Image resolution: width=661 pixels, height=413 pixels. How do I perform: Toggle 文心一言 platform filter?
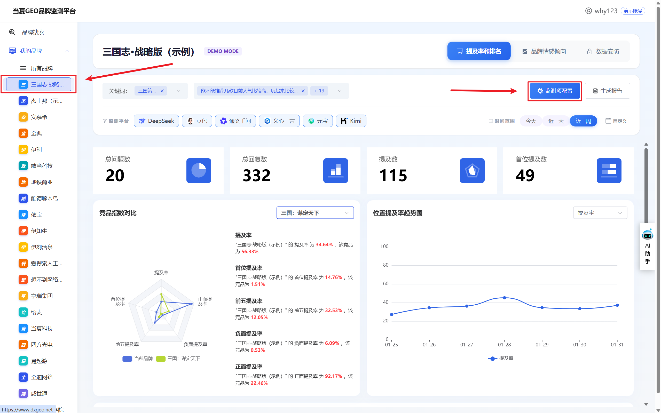(279, 121)
